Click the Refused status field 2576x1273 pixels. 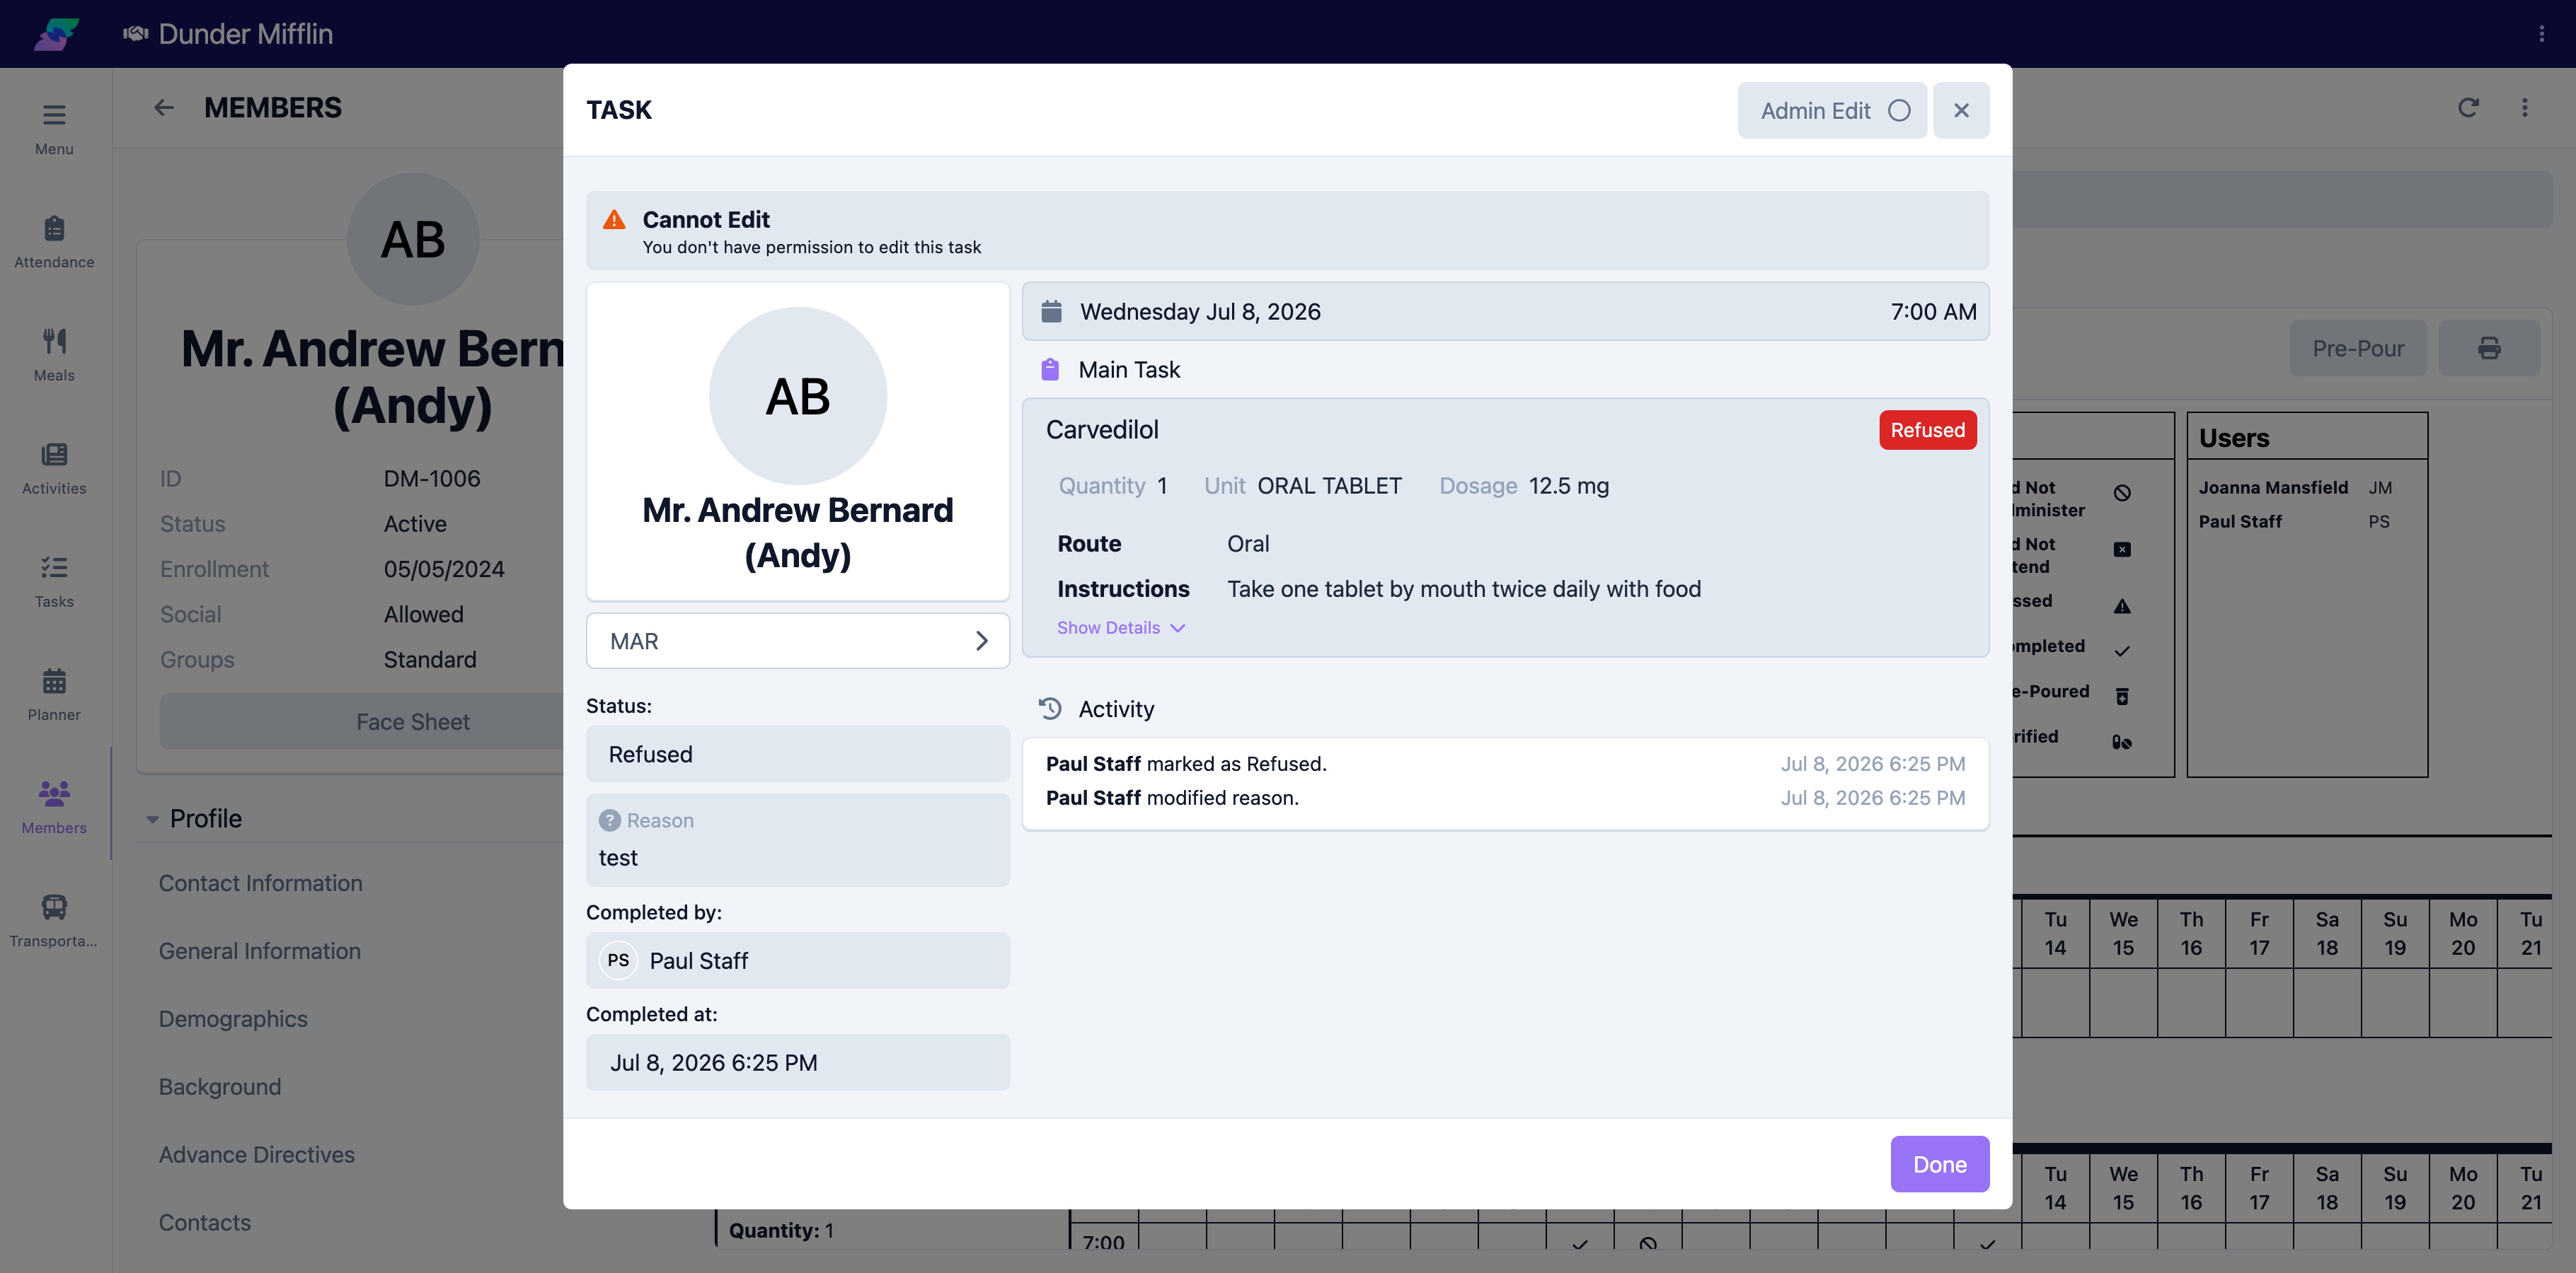(x=797, y=753)
